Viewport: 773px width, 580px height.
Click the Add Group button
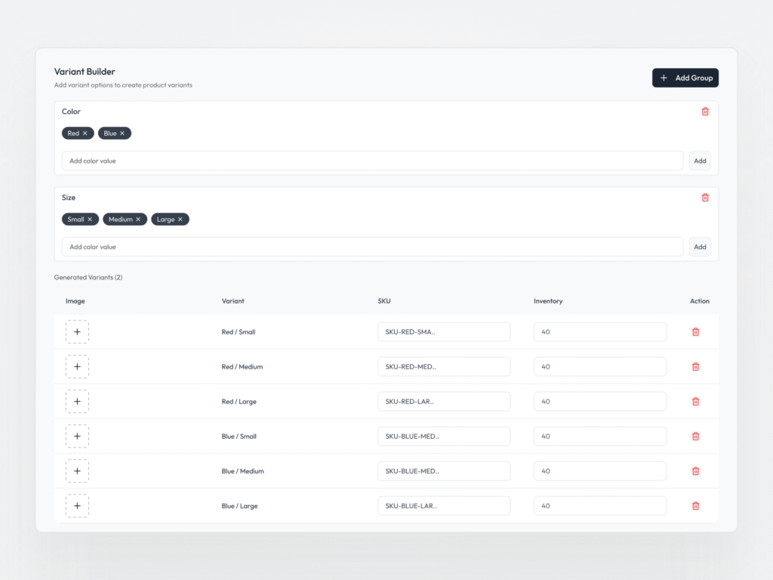point(685,78)
